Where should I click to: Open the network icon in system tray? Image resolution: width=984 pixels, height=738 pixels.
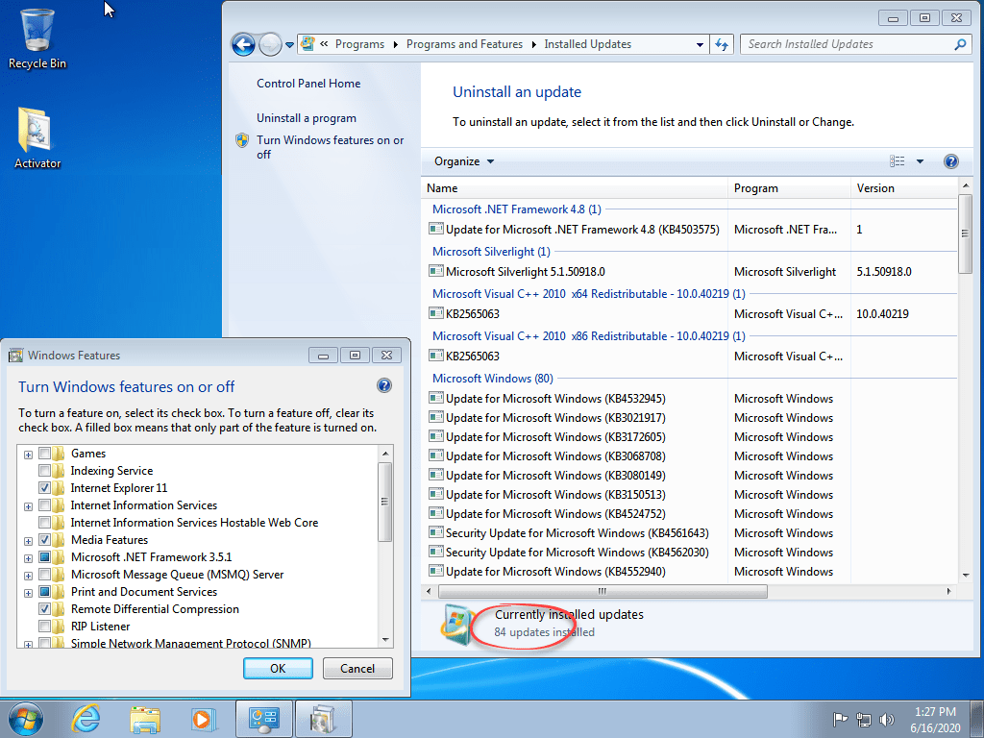coord(864,719)
